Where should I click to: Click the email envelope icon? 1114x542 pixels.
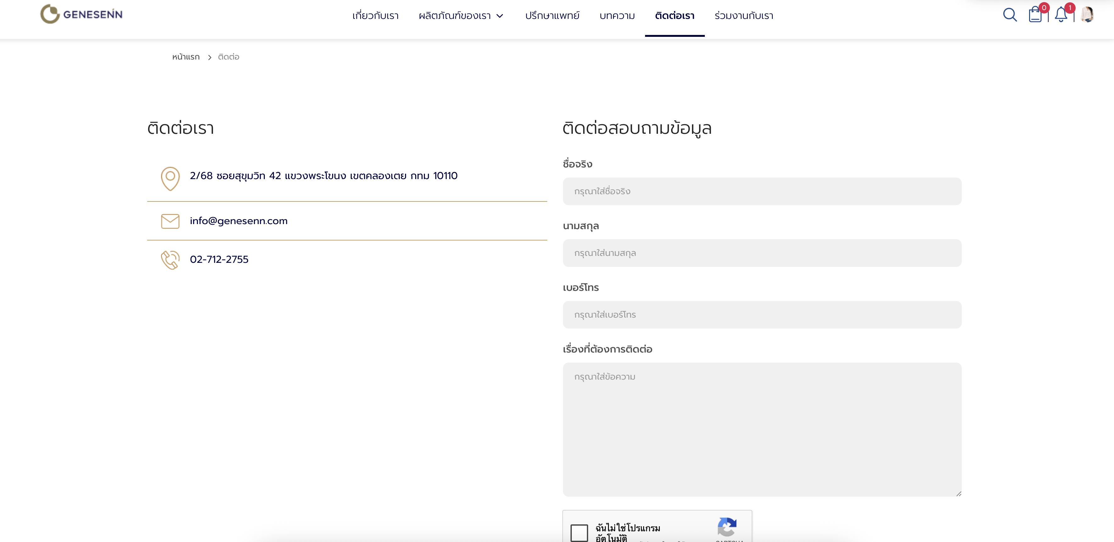coord(170,221)
